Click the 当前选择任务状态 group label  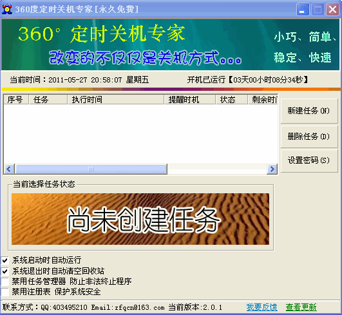[44, 184]
